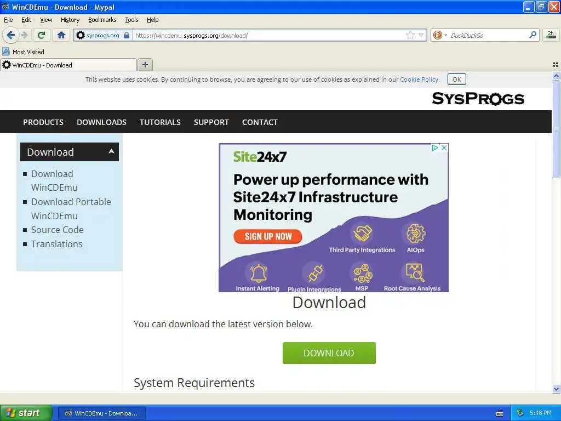
Task: Go back with the browser back arrow
Action: point(10,35)
